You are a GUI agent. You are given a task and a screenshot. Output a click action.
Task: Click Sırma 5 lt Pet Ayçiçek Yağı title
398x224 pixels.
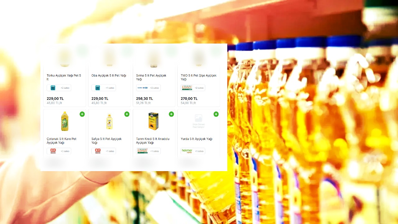click(151, 77)
